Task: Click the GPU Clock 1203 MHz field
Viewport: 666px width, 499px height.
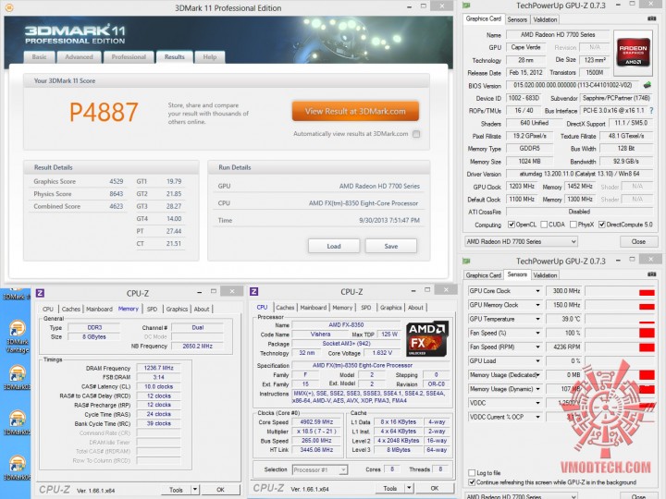Action: 522,187
